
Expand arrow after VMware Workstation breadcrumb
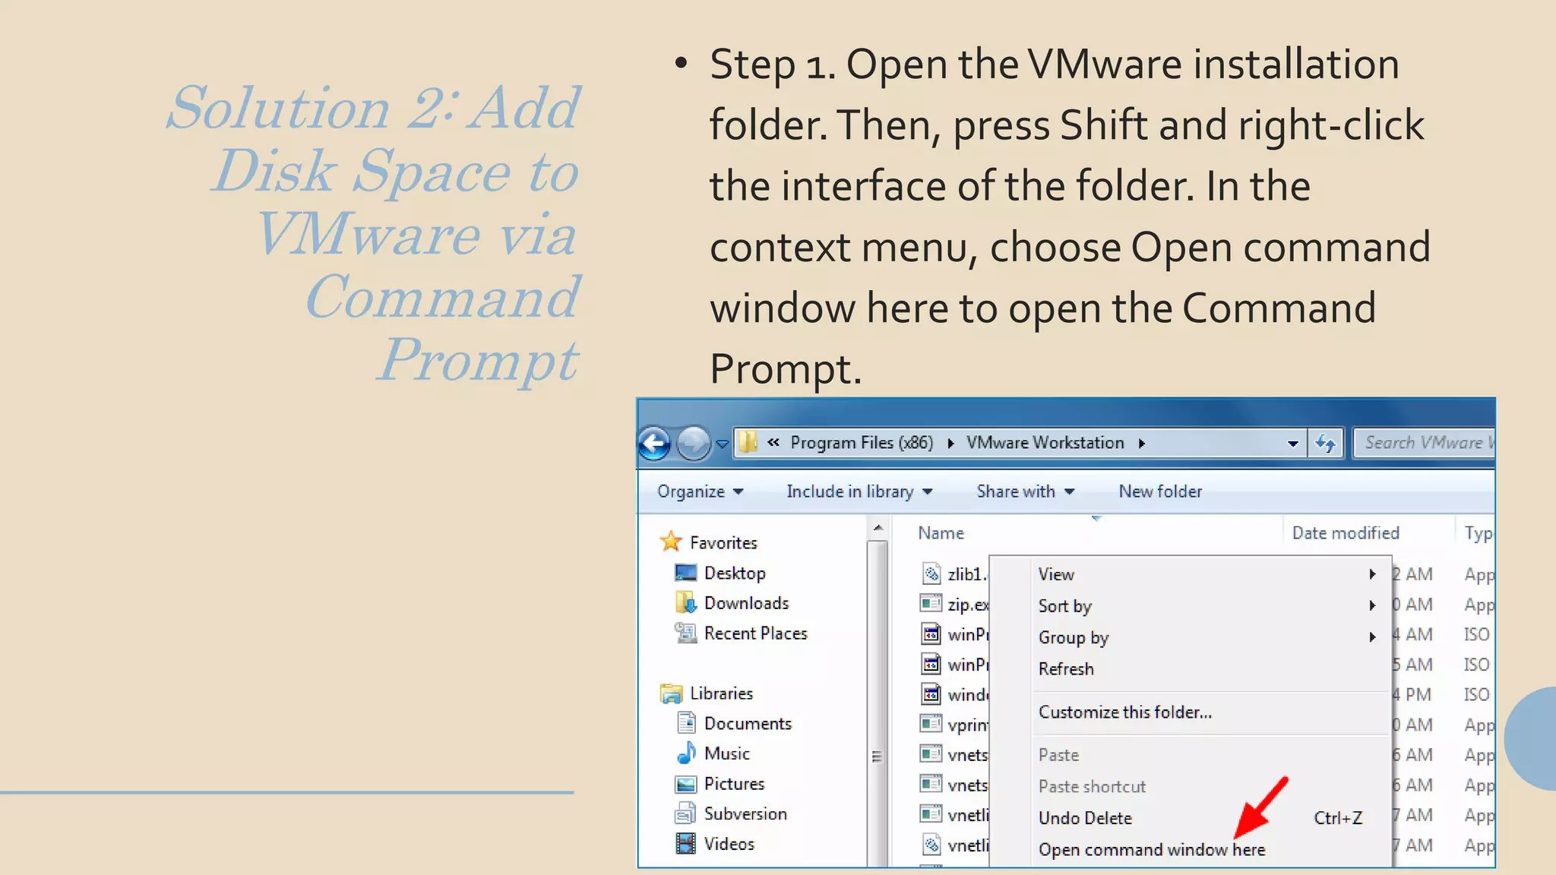pos(1141,444)
